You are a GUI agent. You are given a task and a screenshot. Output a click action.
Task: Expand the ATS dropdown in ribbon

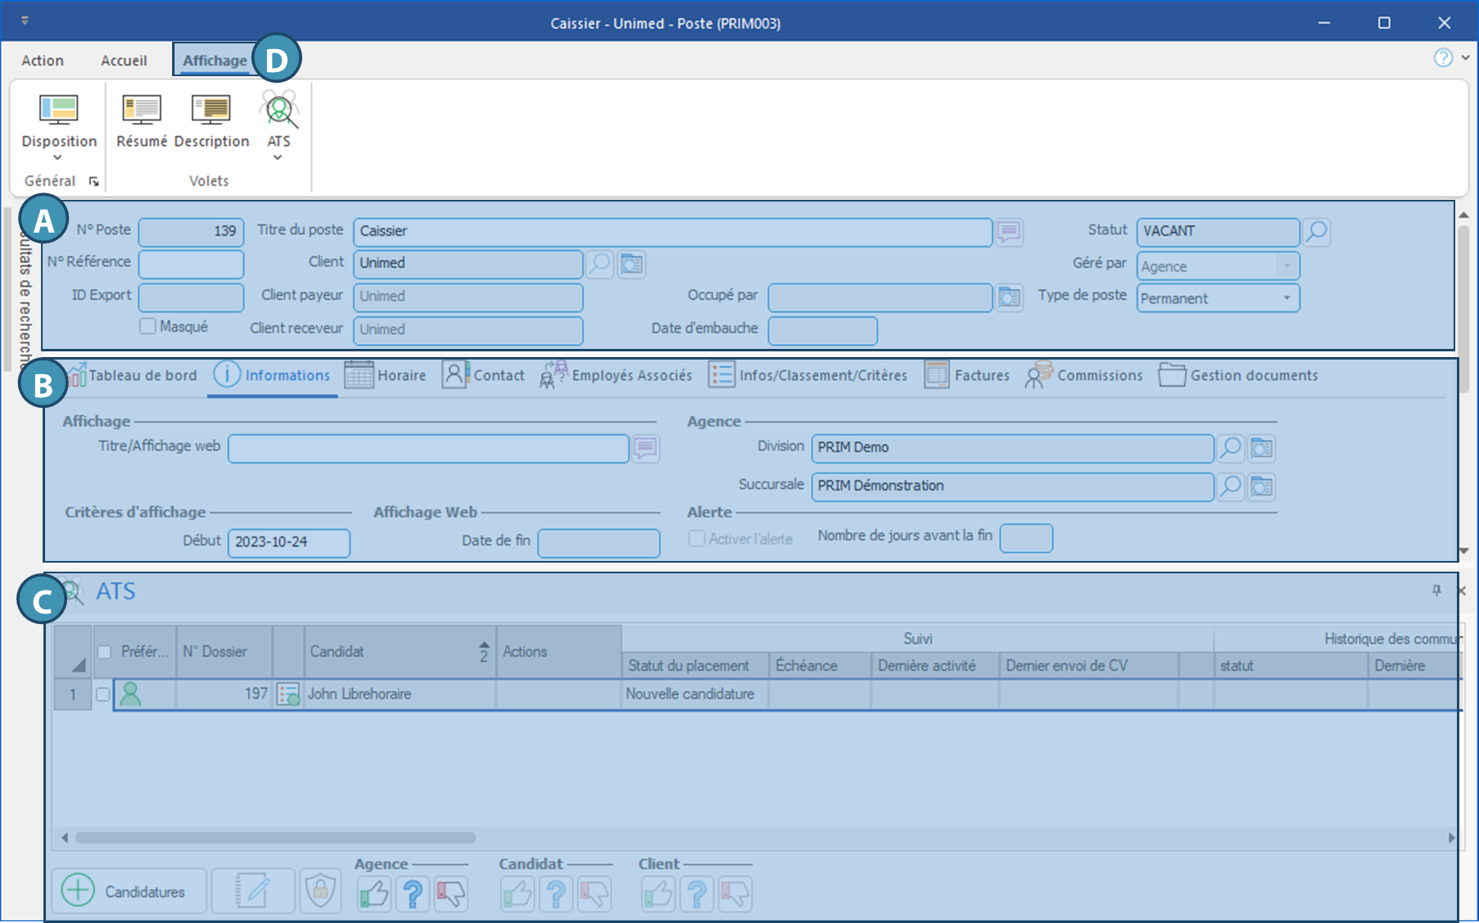coord(278,157)
